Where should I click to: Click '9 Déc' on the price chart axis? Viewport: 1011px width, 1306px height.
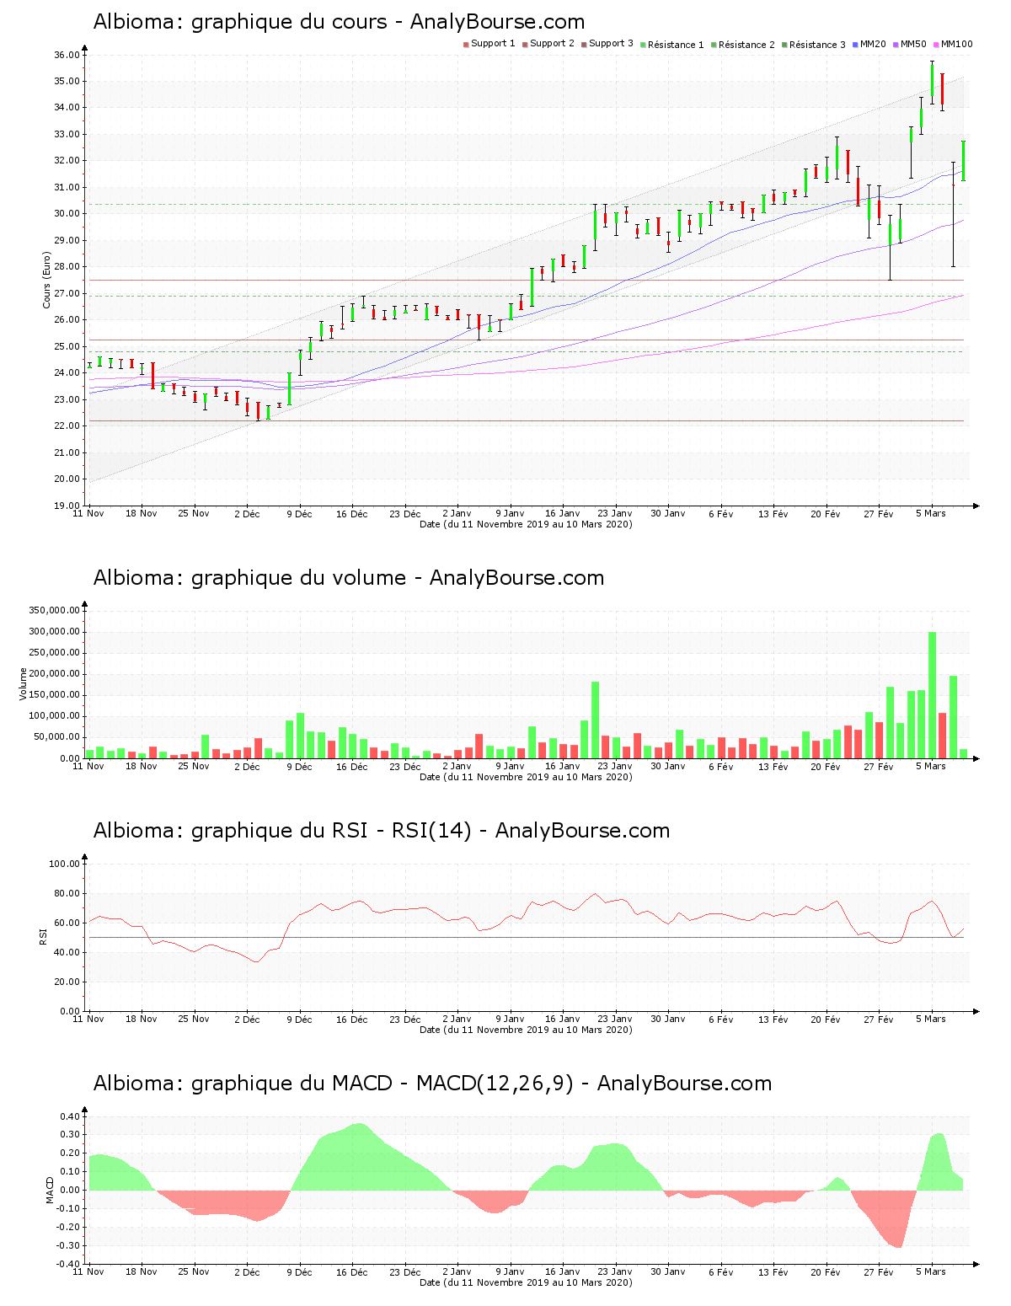coord(299,514)
